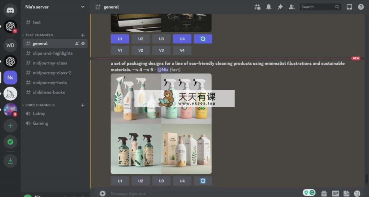Download apps icon in server list
Screen dimensions: 369x197
10,161
